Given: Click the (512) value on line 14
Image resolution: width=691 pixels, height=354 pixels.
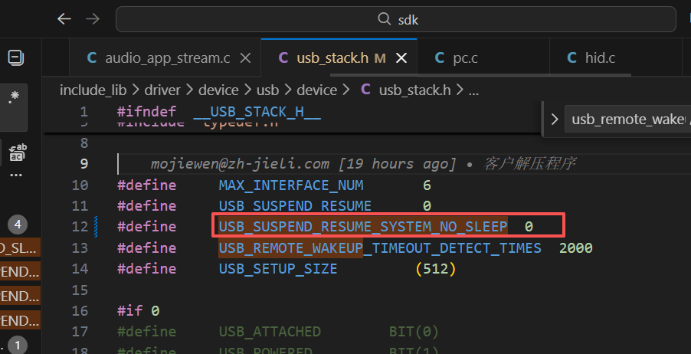Looking at the screenshot, I should point(435,268).
